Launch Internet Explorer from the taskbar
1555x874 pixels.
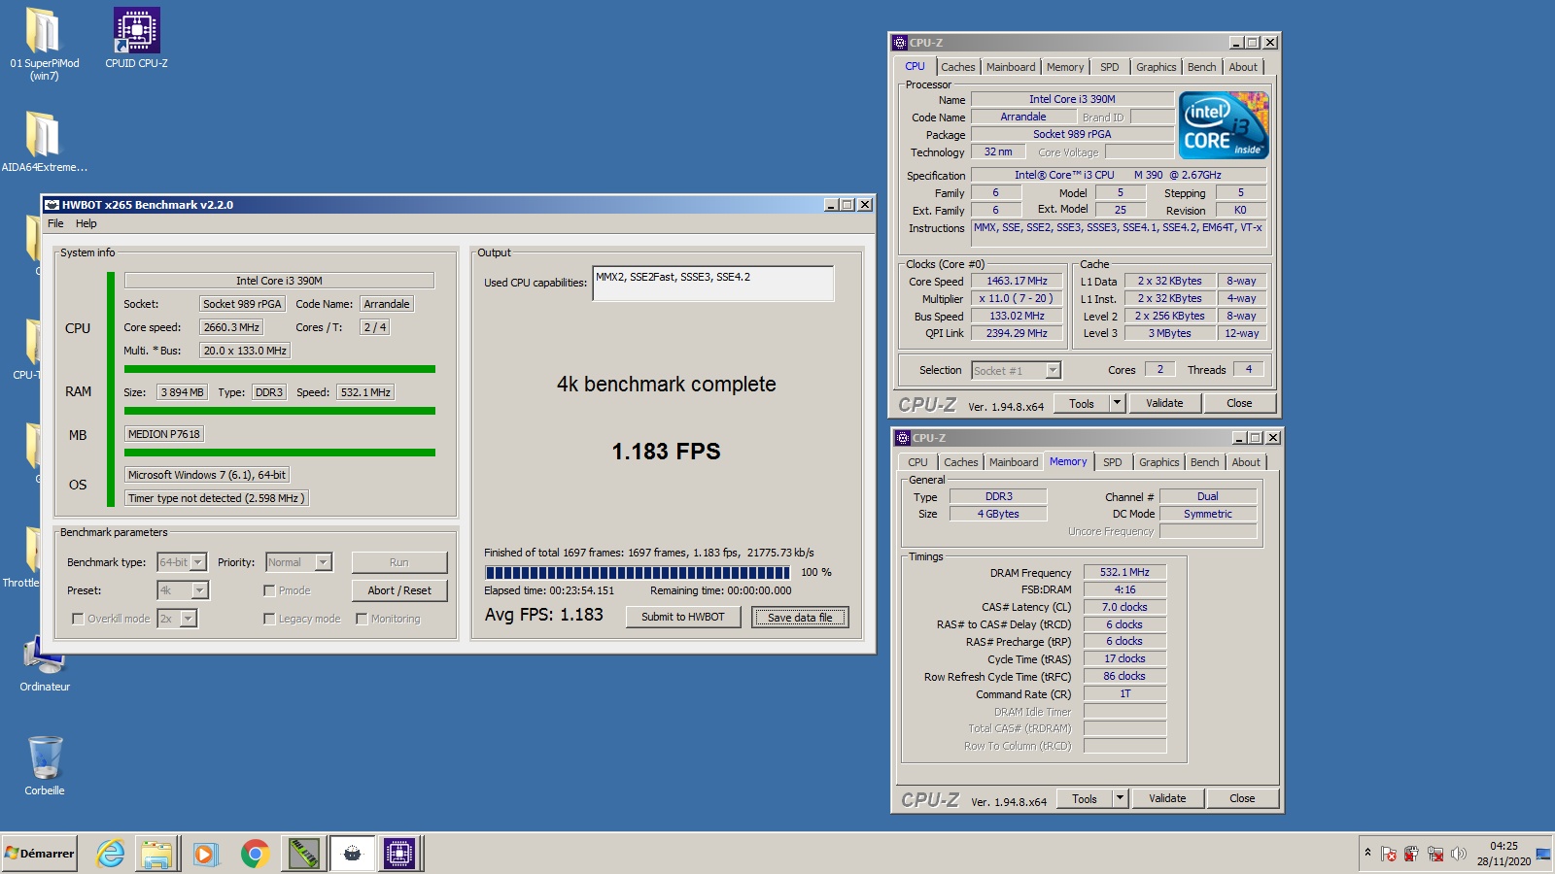click(x=111, y=854)
